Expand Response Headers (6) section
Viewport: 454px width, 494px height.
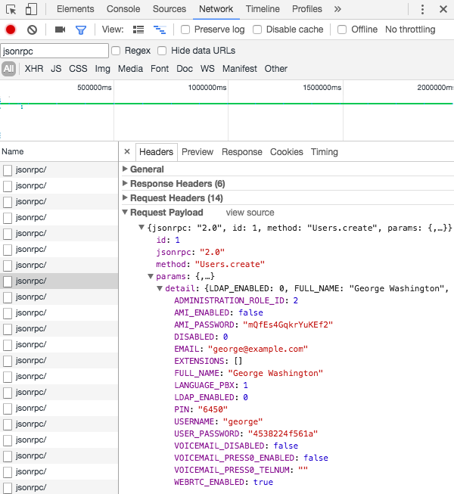coord(125,183)
